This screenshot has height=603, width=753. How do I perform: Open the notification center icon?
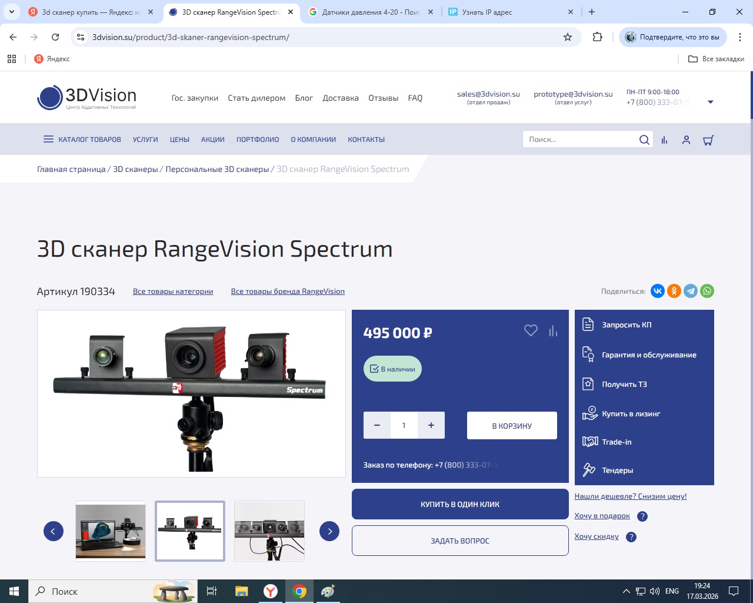[734, 591]
